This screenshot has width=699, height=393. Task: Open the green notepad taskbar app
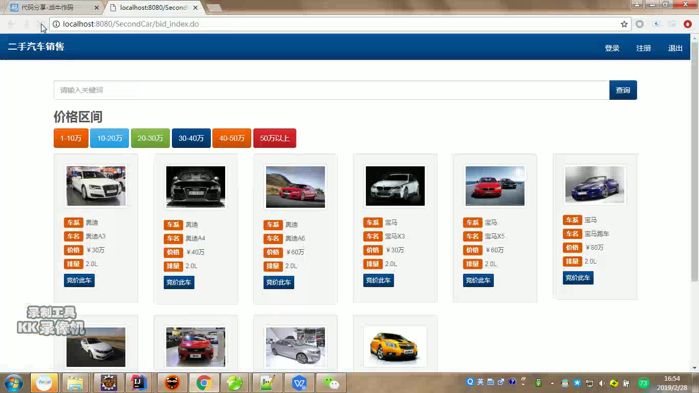(267, 383)
